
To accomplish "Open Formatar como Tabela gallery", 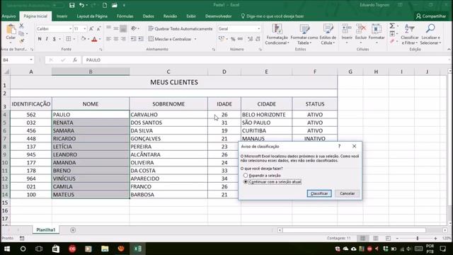I will click(304, 35).
